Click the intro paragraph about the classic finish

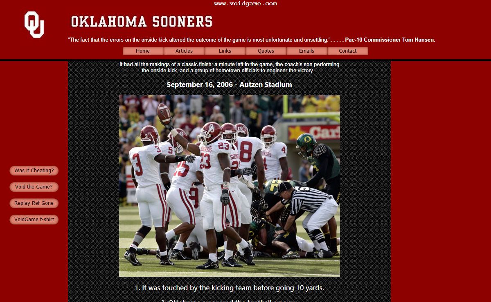coord(229,67)
